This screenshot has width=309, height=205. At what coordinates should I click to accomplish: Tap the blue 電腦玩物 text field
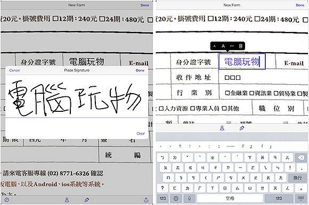pos(242,61)
